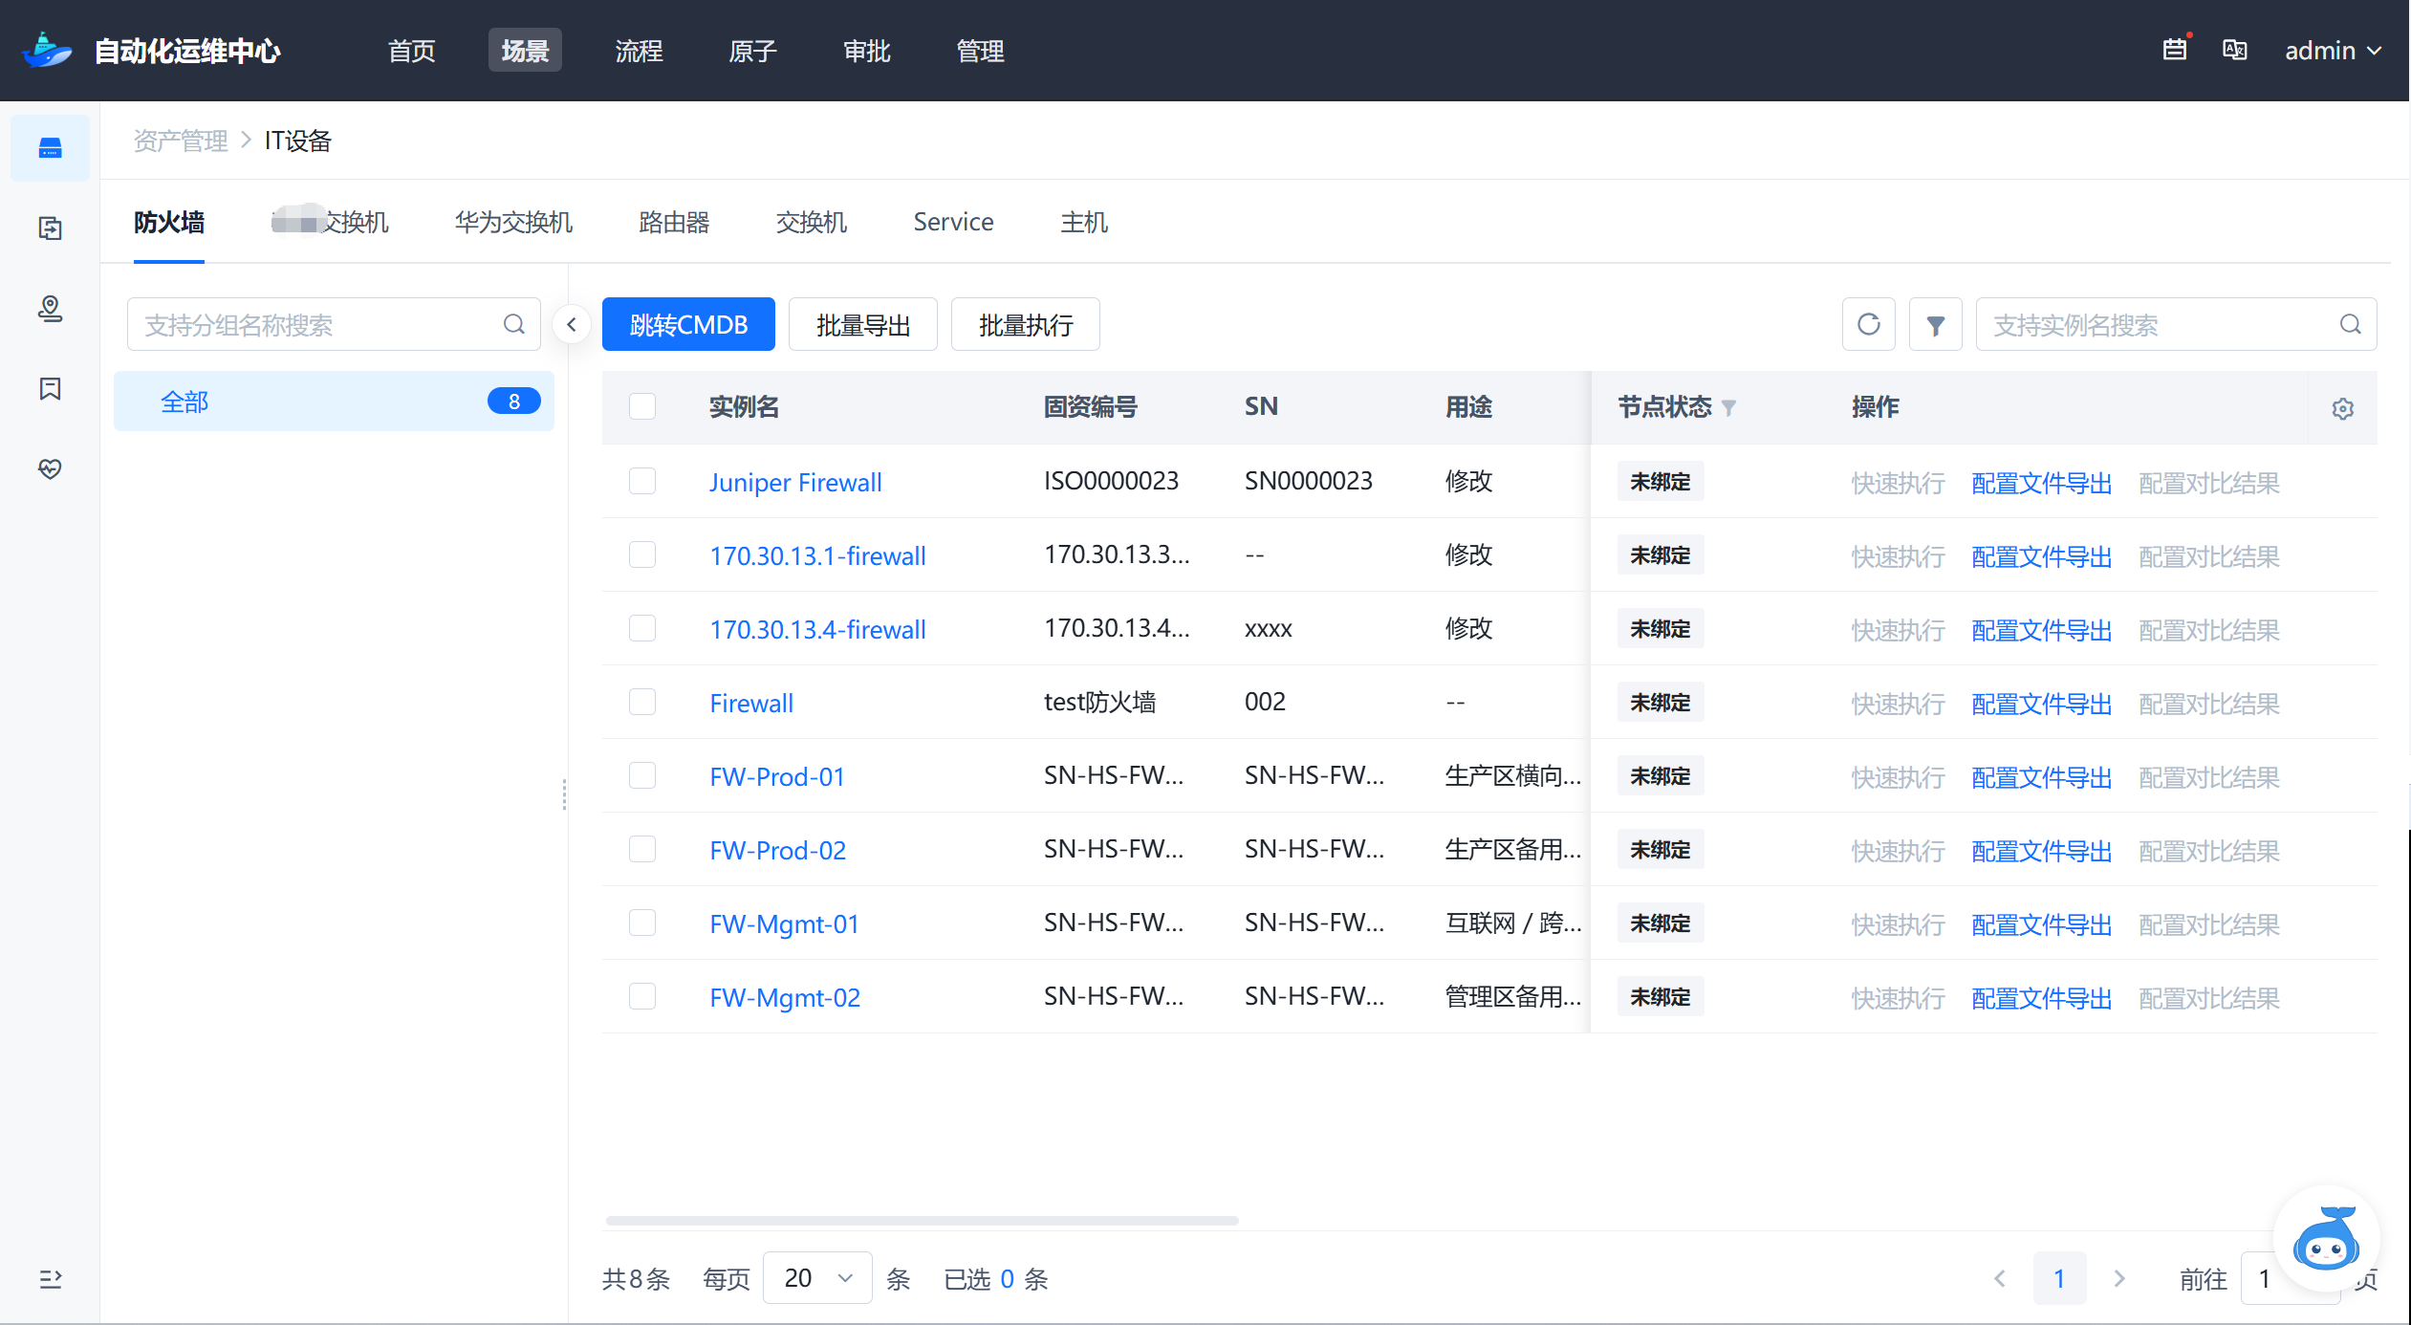The height and width of the screenshot is (1325, 2411).
Task: Go to previous page arrow
Action: point(1999,1279)
